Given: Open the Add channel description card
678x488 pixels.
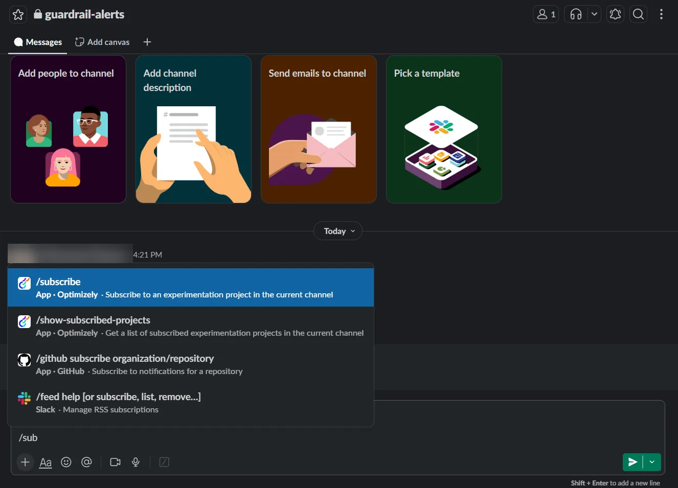Looking at the screenshot, I should [193, 129].
